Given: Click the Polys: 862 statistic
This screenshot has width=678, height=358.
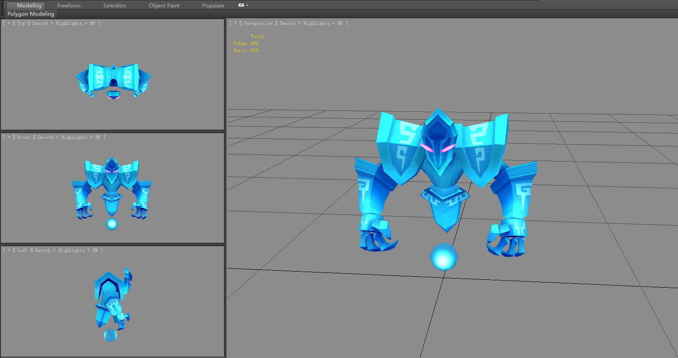Looking at the screenshot, I should pos(246,43).
